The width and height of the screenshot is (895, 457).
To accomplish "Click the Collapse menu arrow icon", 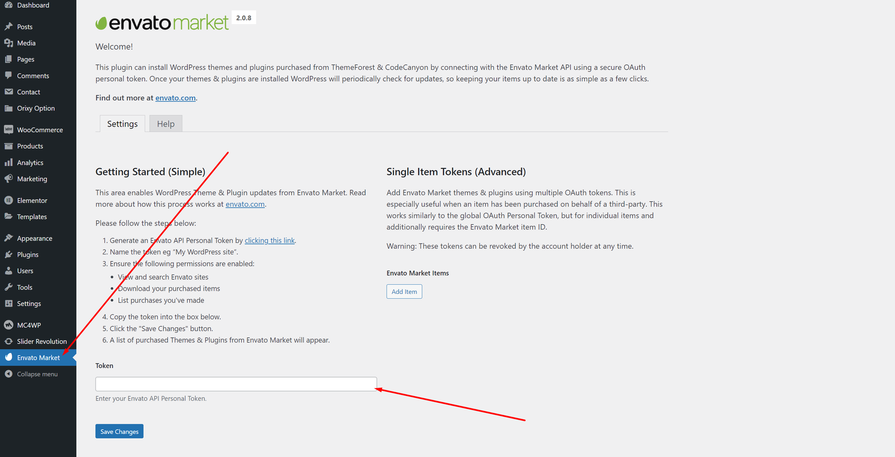I will coord(8,374).
